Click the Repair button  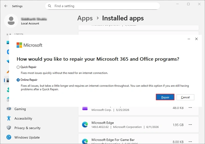point(165,97)
